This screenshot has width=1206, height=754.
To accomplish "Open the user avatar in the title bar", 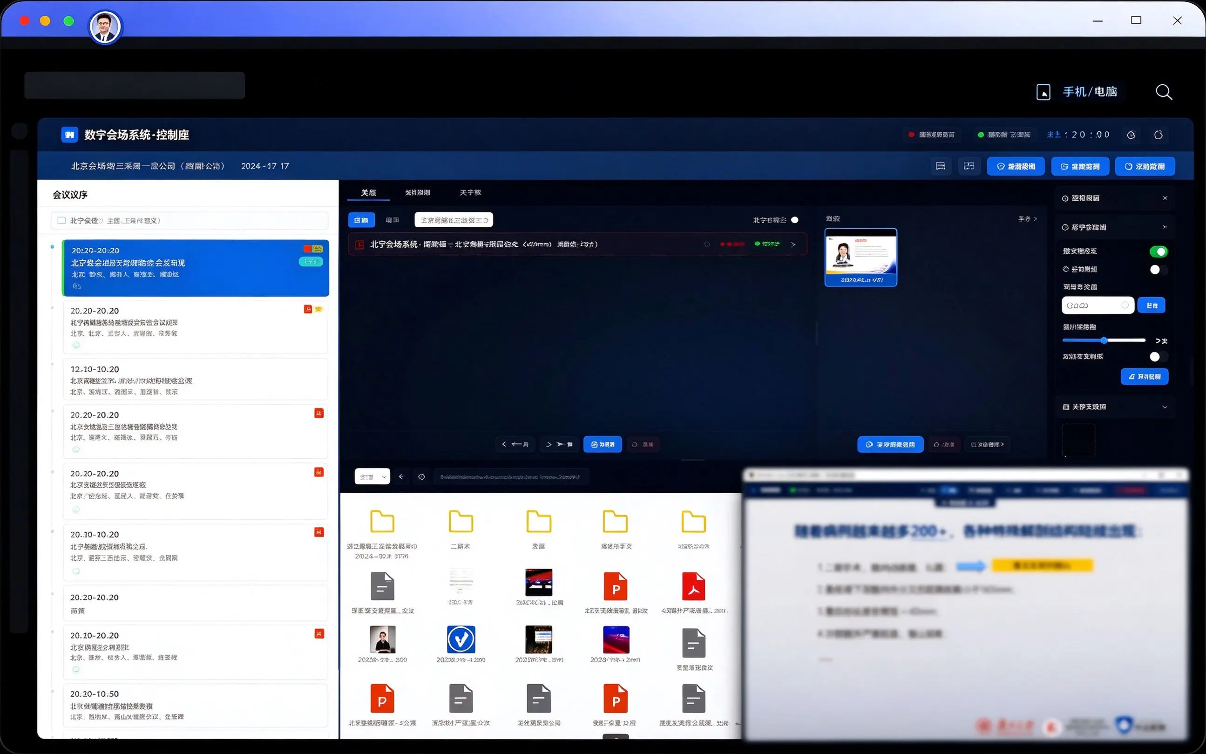I will (x=105, y=27).
